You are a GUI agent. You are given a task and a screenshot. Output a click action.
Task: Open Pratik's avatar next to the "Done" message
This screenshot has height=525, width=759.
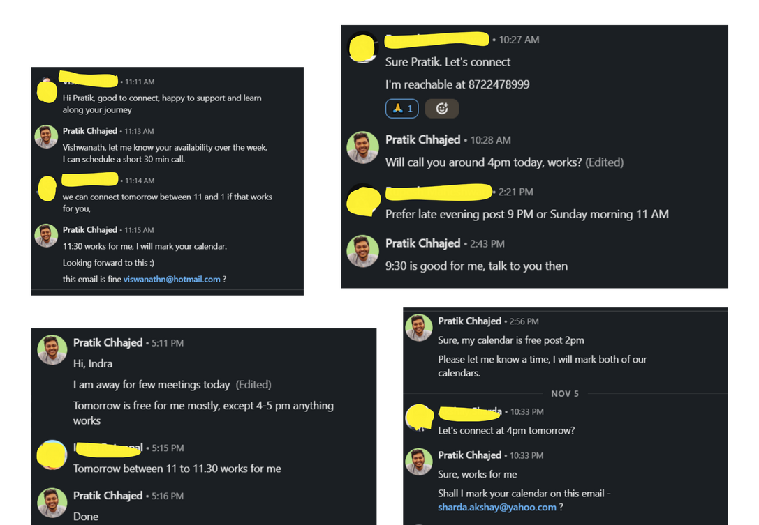tap(52, 502)
